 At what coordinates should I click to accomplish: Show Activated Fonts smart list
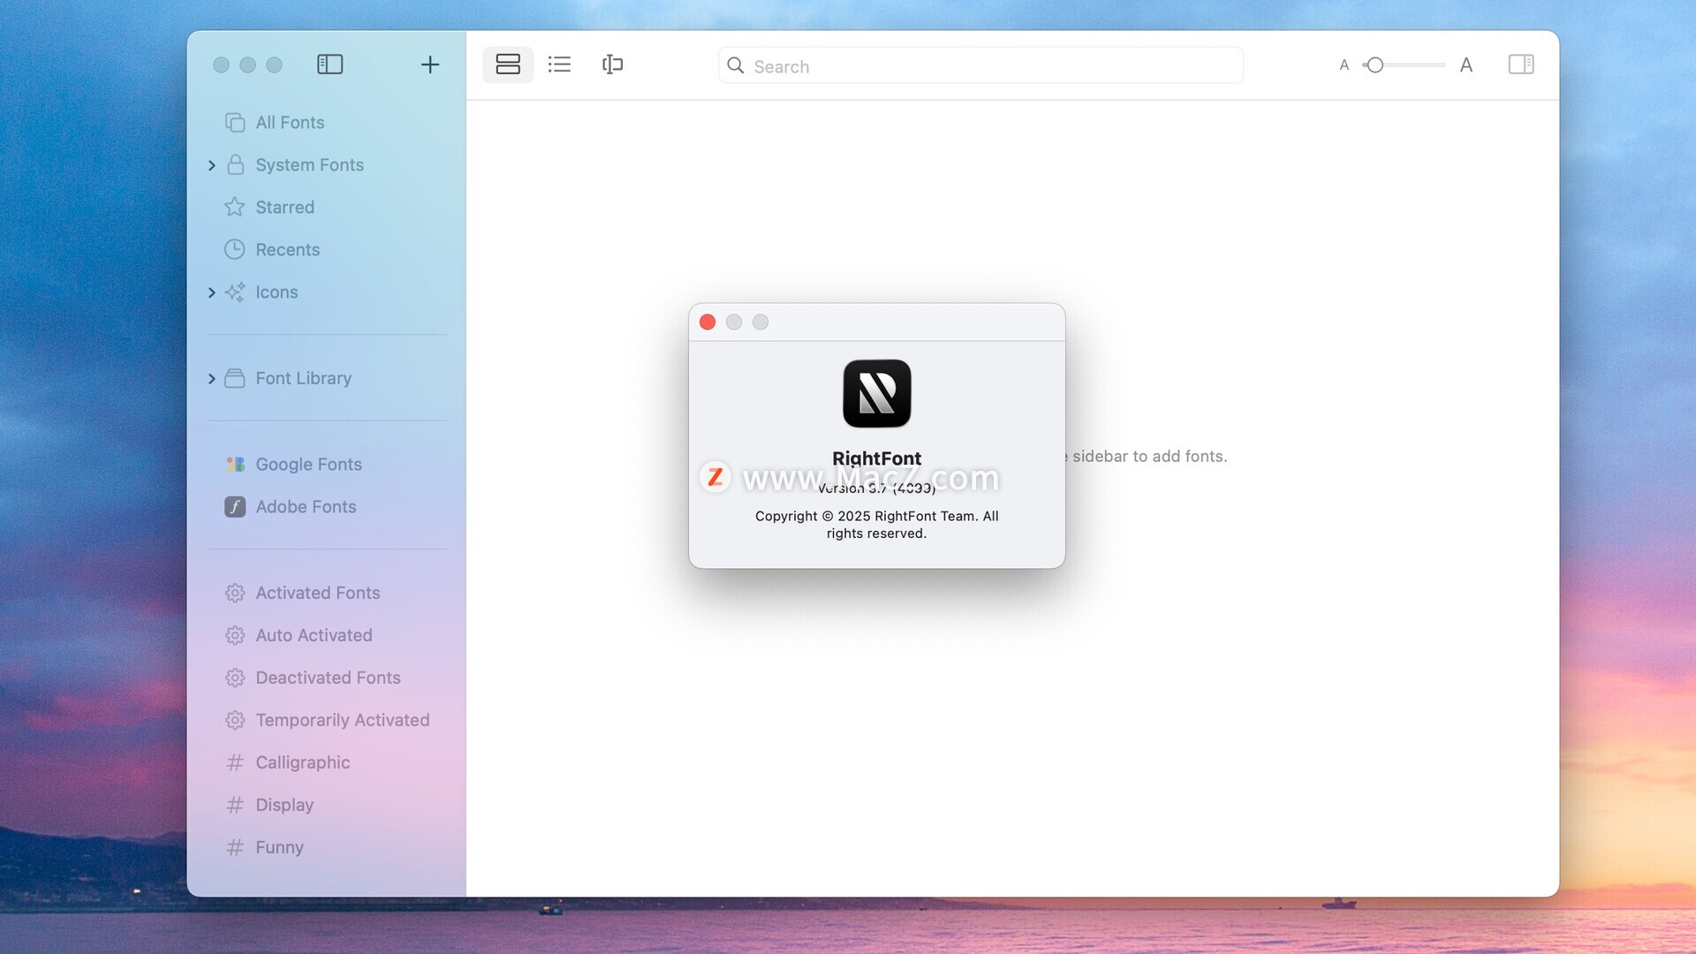[318, 593]
